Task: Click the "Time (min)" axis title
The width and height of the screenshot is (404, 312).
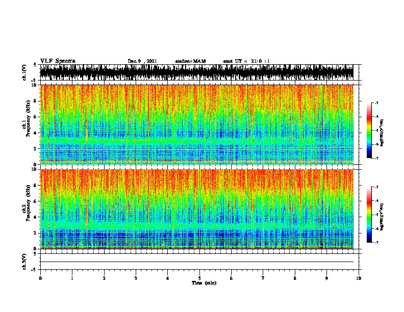Action: [204, 283]
